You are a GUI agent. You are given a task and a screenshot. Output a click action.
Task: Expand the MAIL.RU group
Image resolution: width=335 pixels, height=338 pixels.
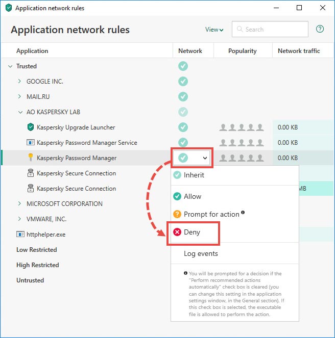pyautogui.click(x=19, y=96)
